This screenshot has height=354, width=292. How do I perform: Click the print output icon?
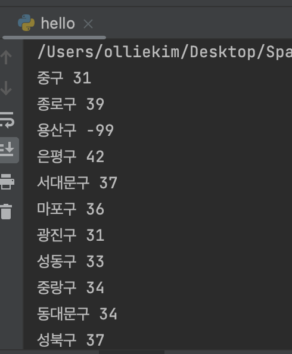[7, 182]
